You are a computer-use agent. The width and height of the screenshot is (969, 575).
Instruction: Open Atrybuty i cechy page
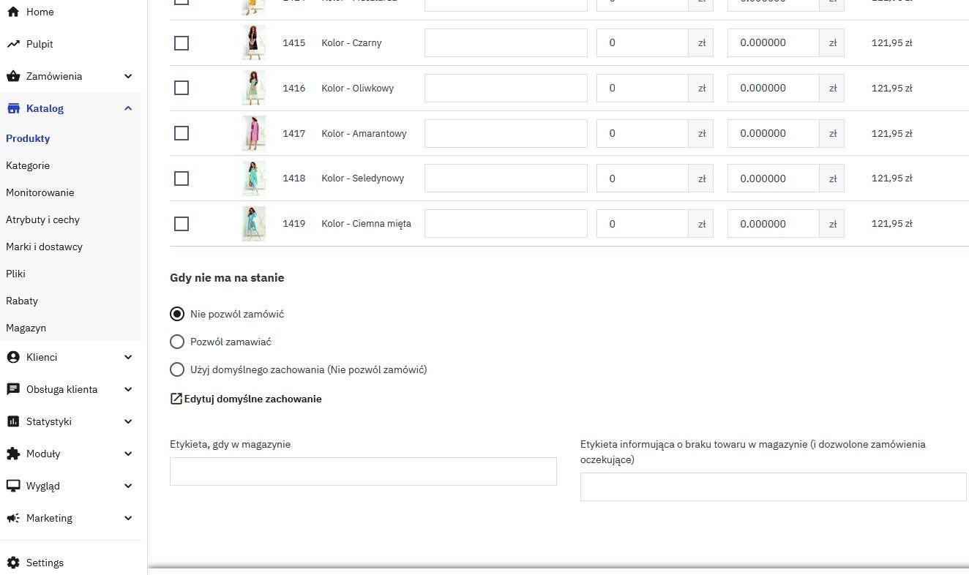point(42,219)
